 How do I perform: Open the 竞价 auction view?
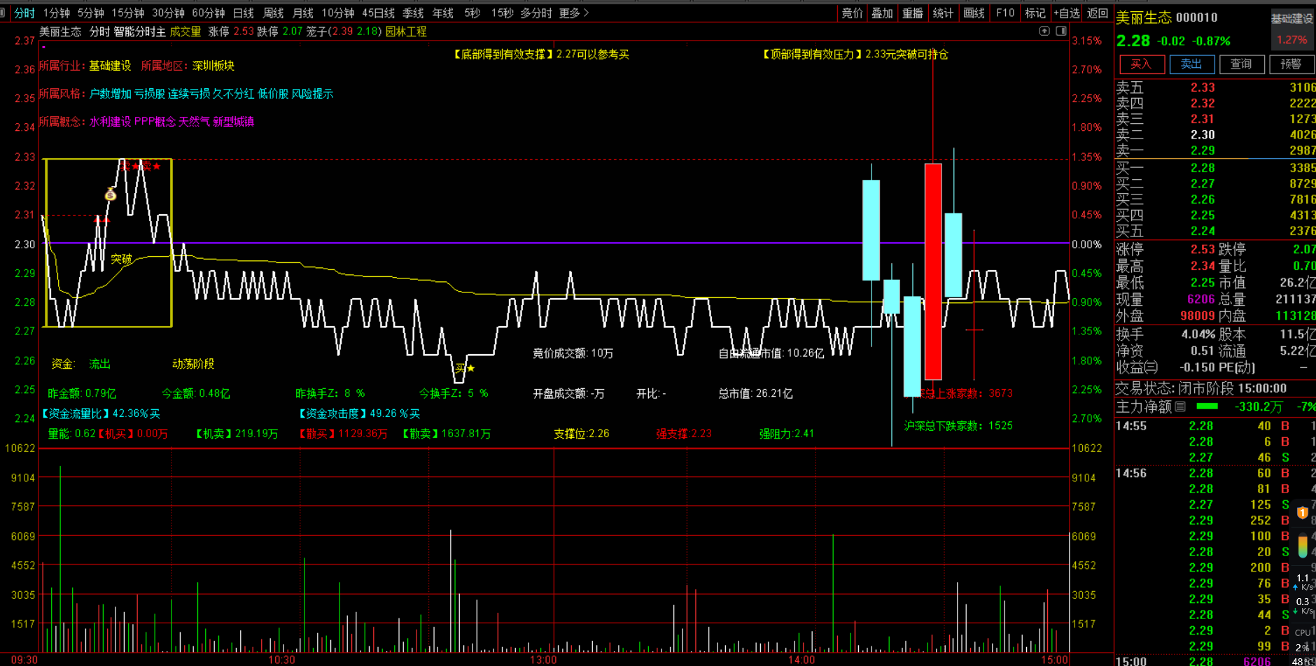pyautogui.click(x=852, y=13)
